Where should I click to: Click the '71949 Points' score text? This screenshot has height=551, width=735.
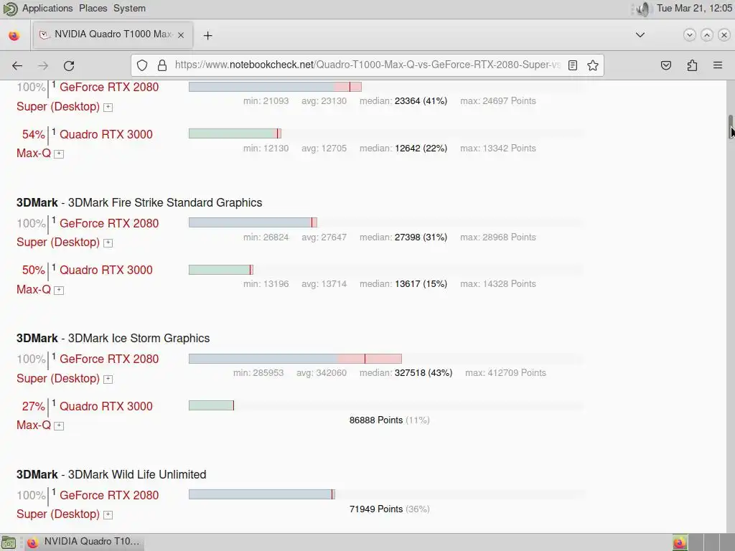click(376, 509)
